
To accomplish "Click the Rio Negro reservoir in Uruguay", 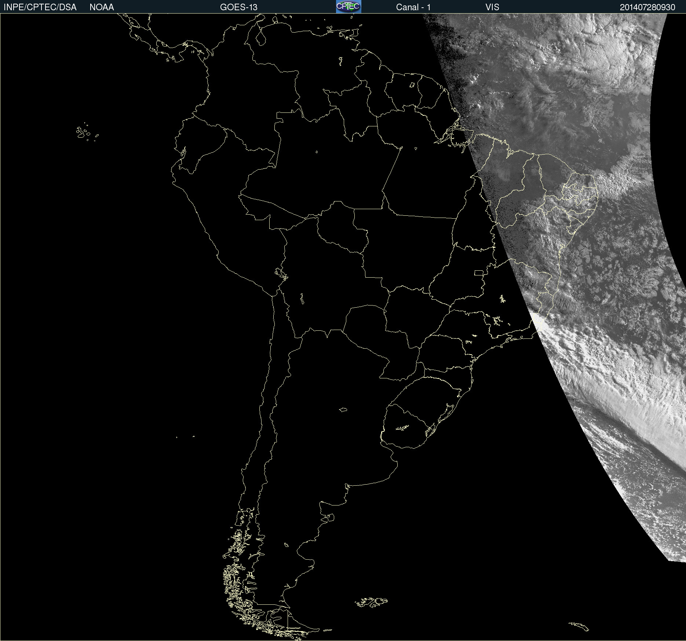I will (x=402, y=427).
